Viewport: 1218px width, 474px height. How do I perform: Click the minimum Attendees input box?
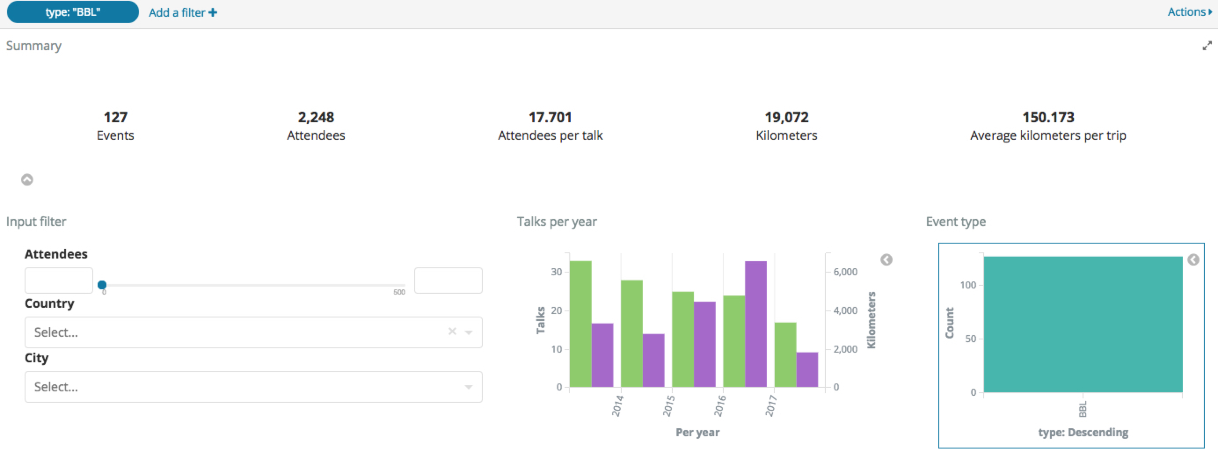pos(58,280)
